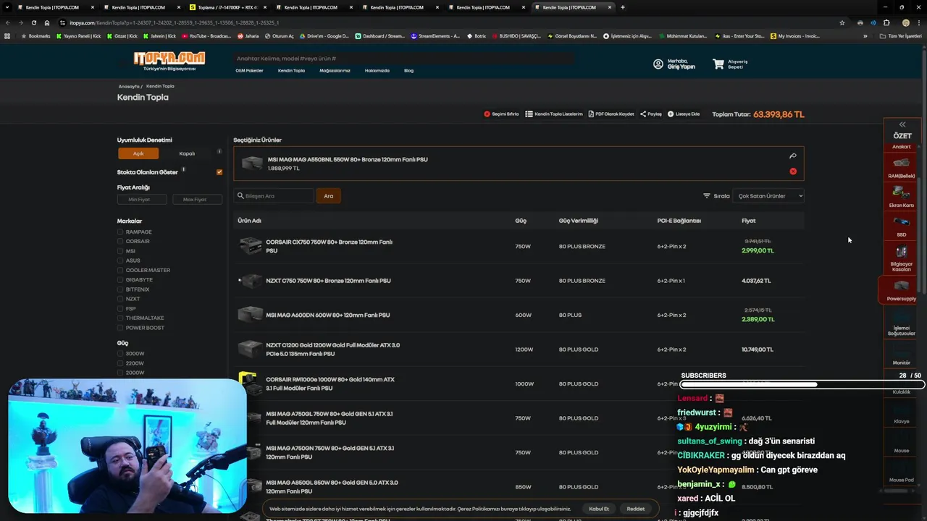This screenshot has width=927, height=521.
Task: Remove the selected MSI MAG A550BNL PSU
Action: [793, 171]
